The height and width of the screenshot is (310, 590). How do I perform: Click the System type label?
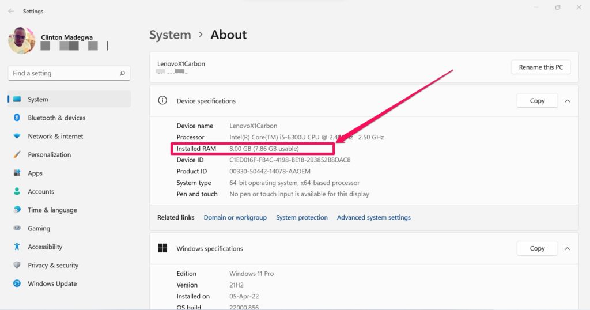[194, 183]
